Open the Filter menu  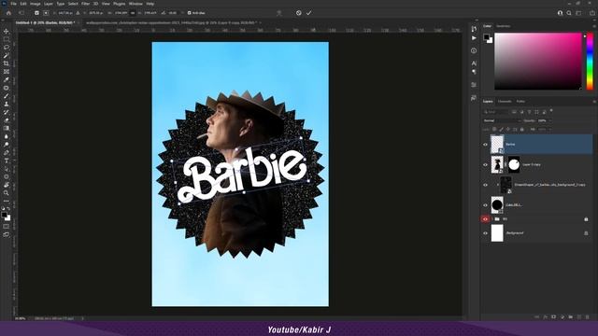pos(85,4)
